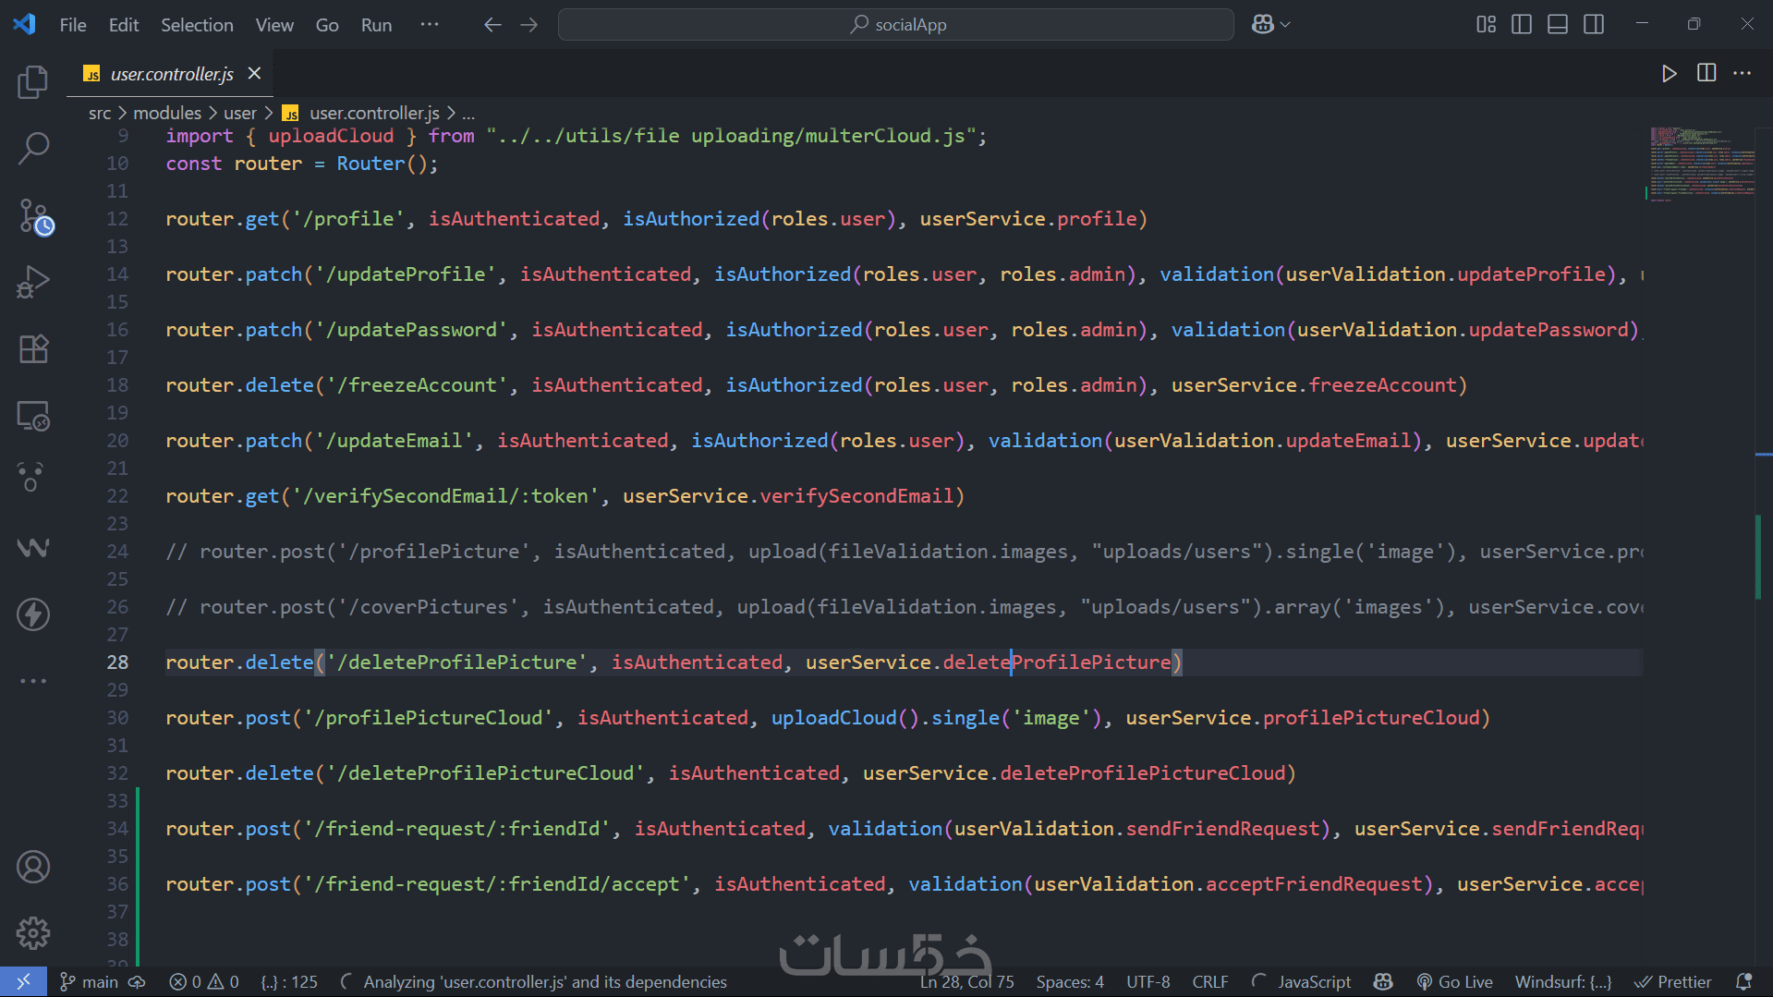Run the current file
Image resolution: width=1773 pixels, height=997 pixels.
[x=1669, y=73]
